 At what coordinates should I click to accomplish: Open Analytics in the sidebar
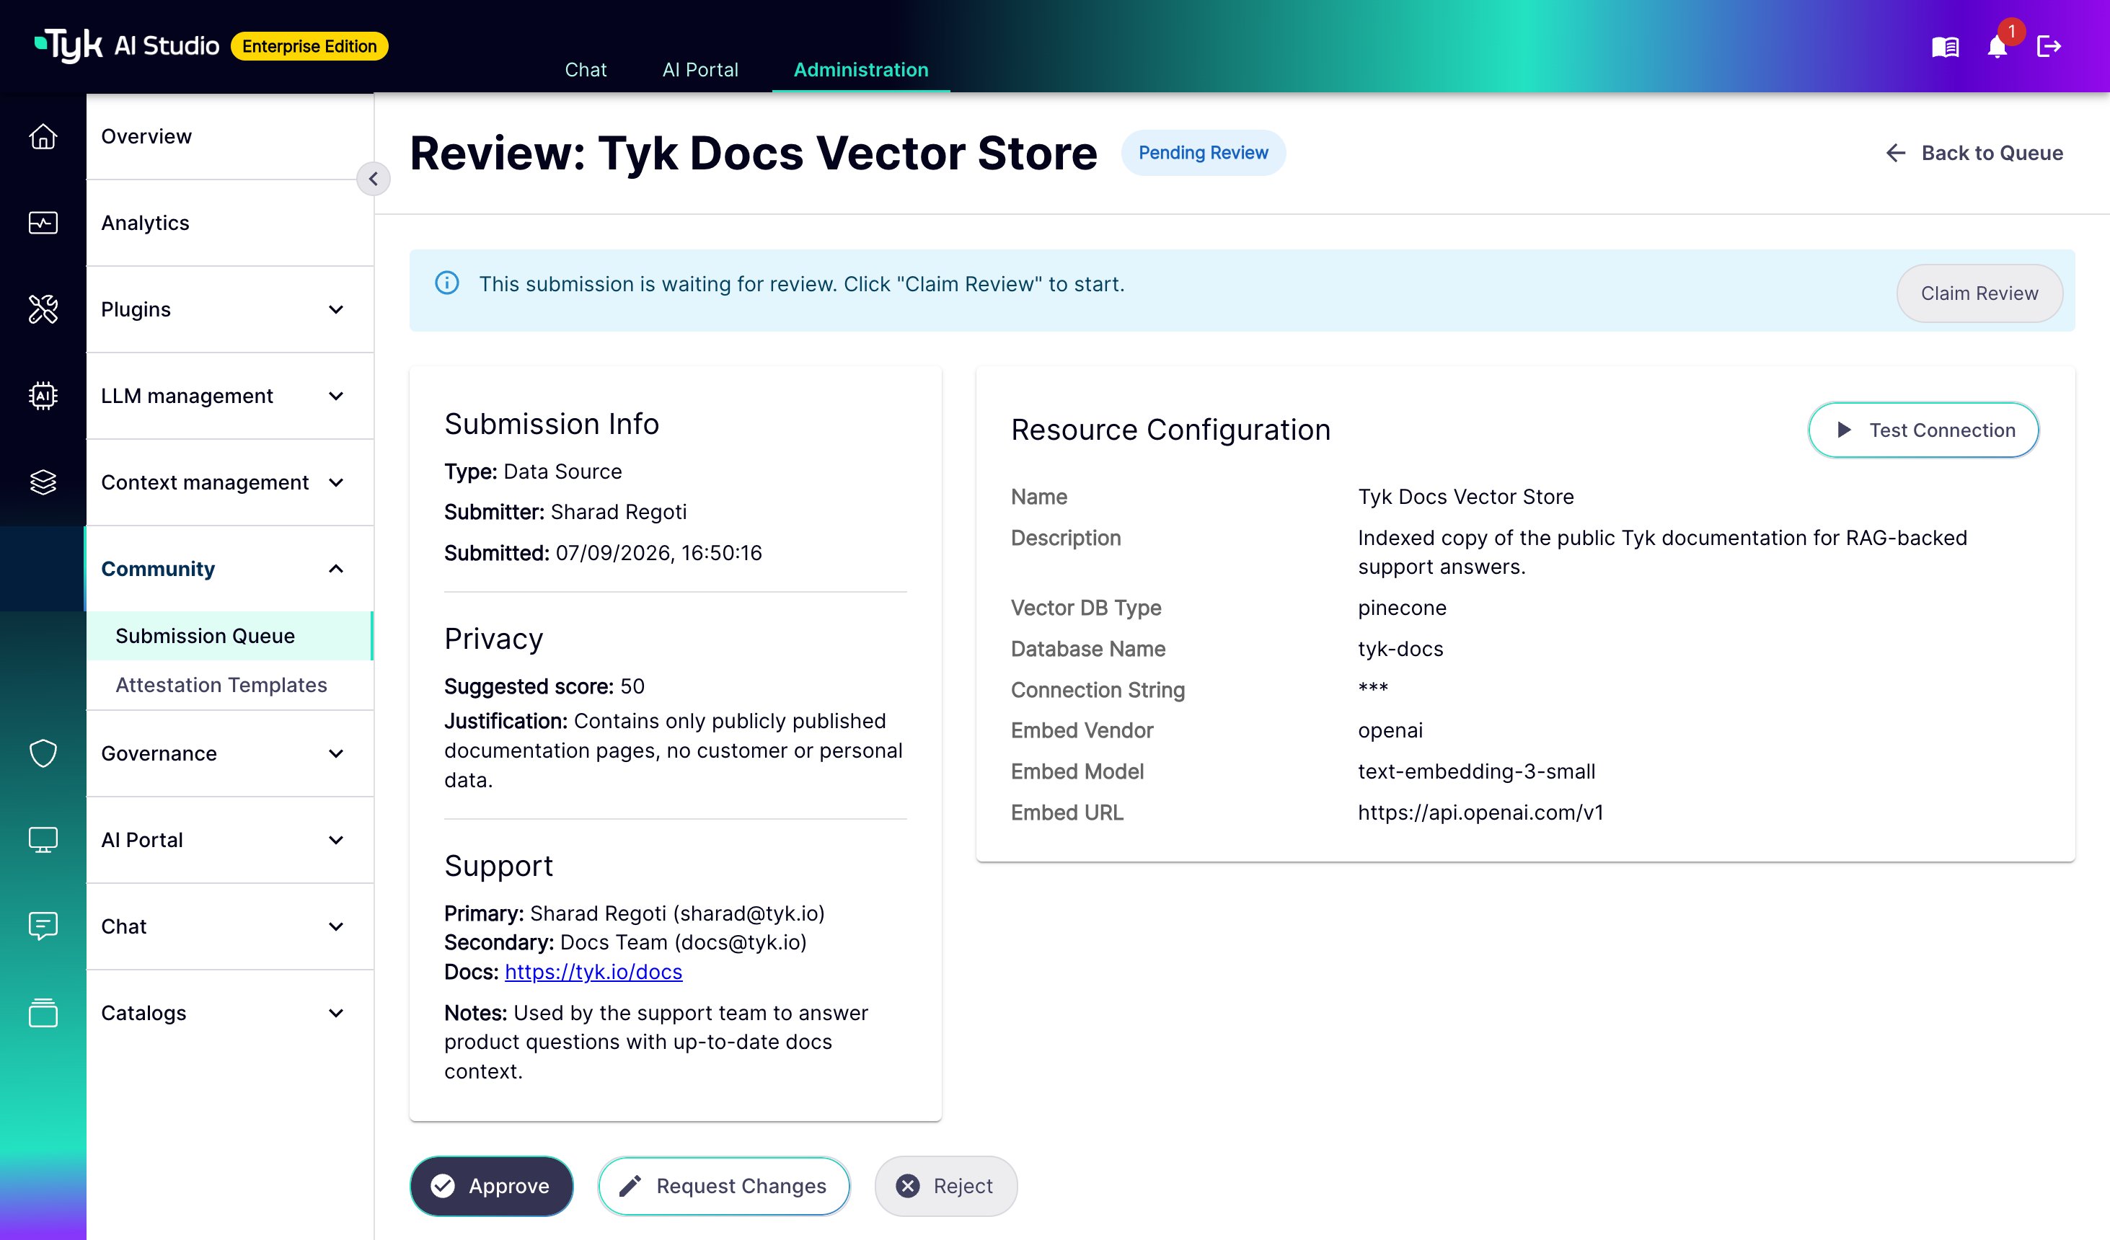pyautogui.click(x=230, y=223)
